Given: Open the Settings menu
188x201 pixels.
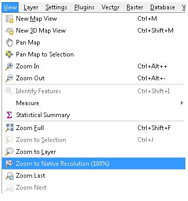Looking at the screenshot, I should click(56, 7).
